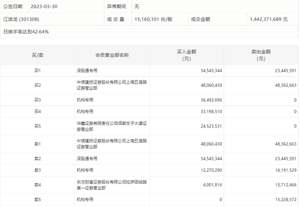Select buy amount 24,523,531
Viewport: 299px width, 206px height.
[x=211, y=126]
